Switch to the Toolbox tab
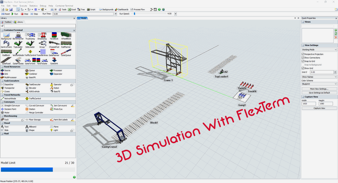 coord(7,22)
